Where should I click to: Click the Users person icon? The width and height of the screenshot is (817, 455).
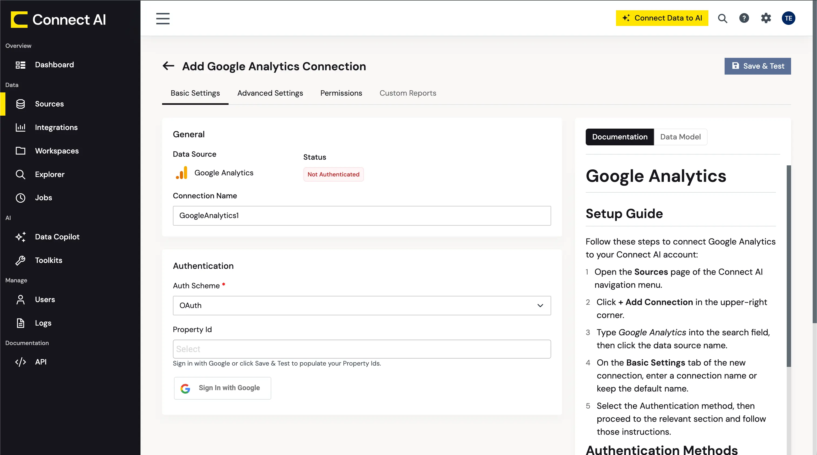[x=21, y=300]
